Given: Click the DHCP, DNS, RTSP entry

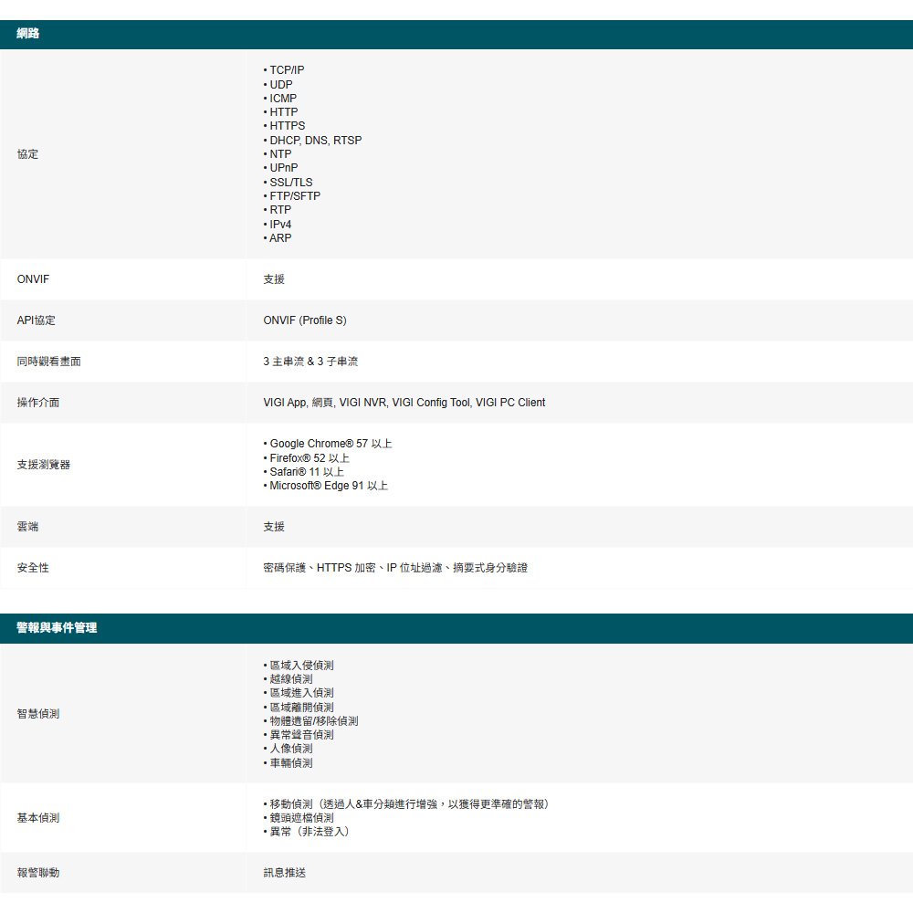Looking at the screenshot, I should [x=315, y=141].
